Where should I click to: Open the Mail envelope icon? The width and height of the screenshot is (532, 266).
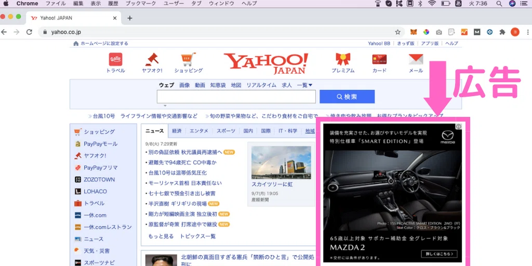tap(416, 59)
